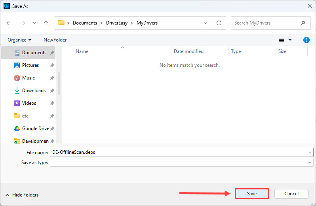
Task: Refresh the MyDrivers folder view
Action: (219, 23)
